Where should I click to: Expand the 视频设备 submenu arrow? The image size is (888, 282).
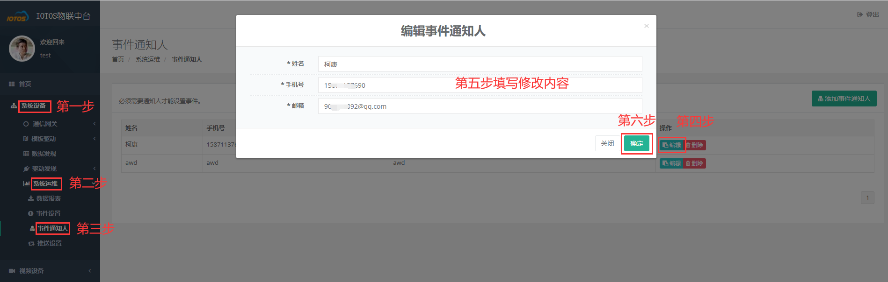[x=90, y=271]
